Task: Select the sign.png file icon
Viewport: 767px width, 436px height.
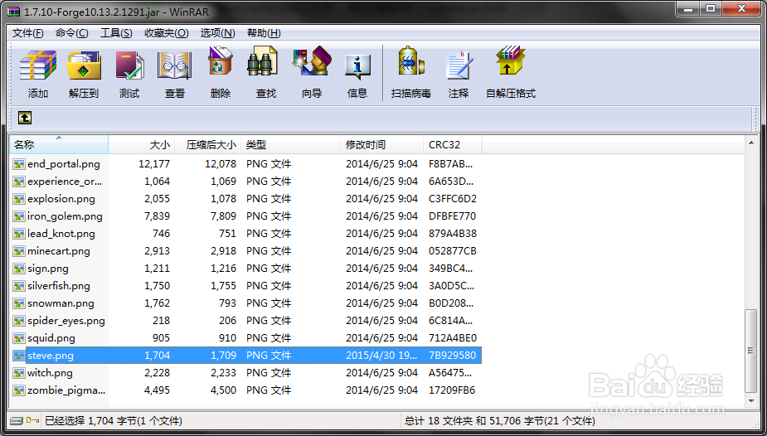Action: [x=19, y=269]
